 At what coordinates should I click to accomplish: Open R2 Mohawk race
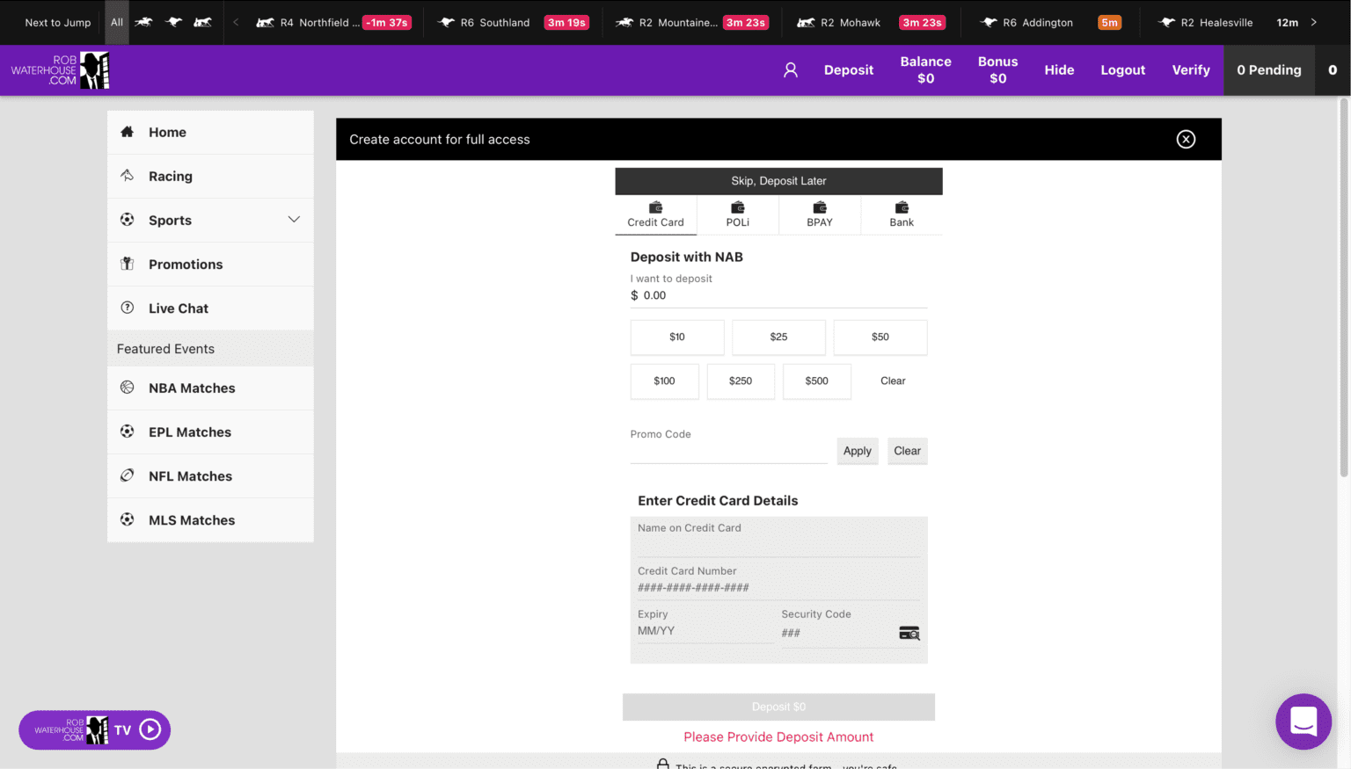tap(872, 23)
